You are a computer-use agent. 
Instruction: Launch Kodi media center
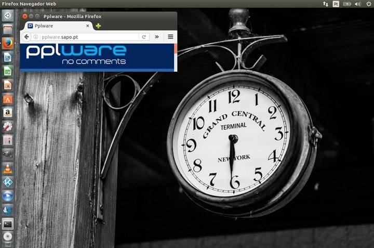pyautogui.click(x=8, y=182)
